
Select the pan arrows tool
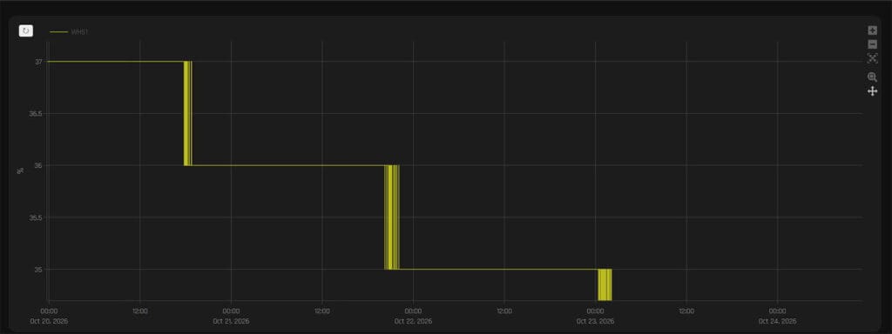(x=872, y=90)
